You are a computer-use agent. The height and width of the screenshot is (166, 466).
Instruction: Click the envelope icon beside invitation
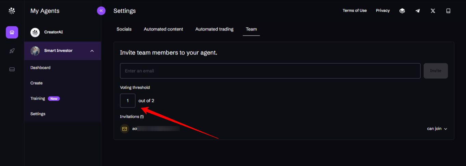click(x=124, y=129)
